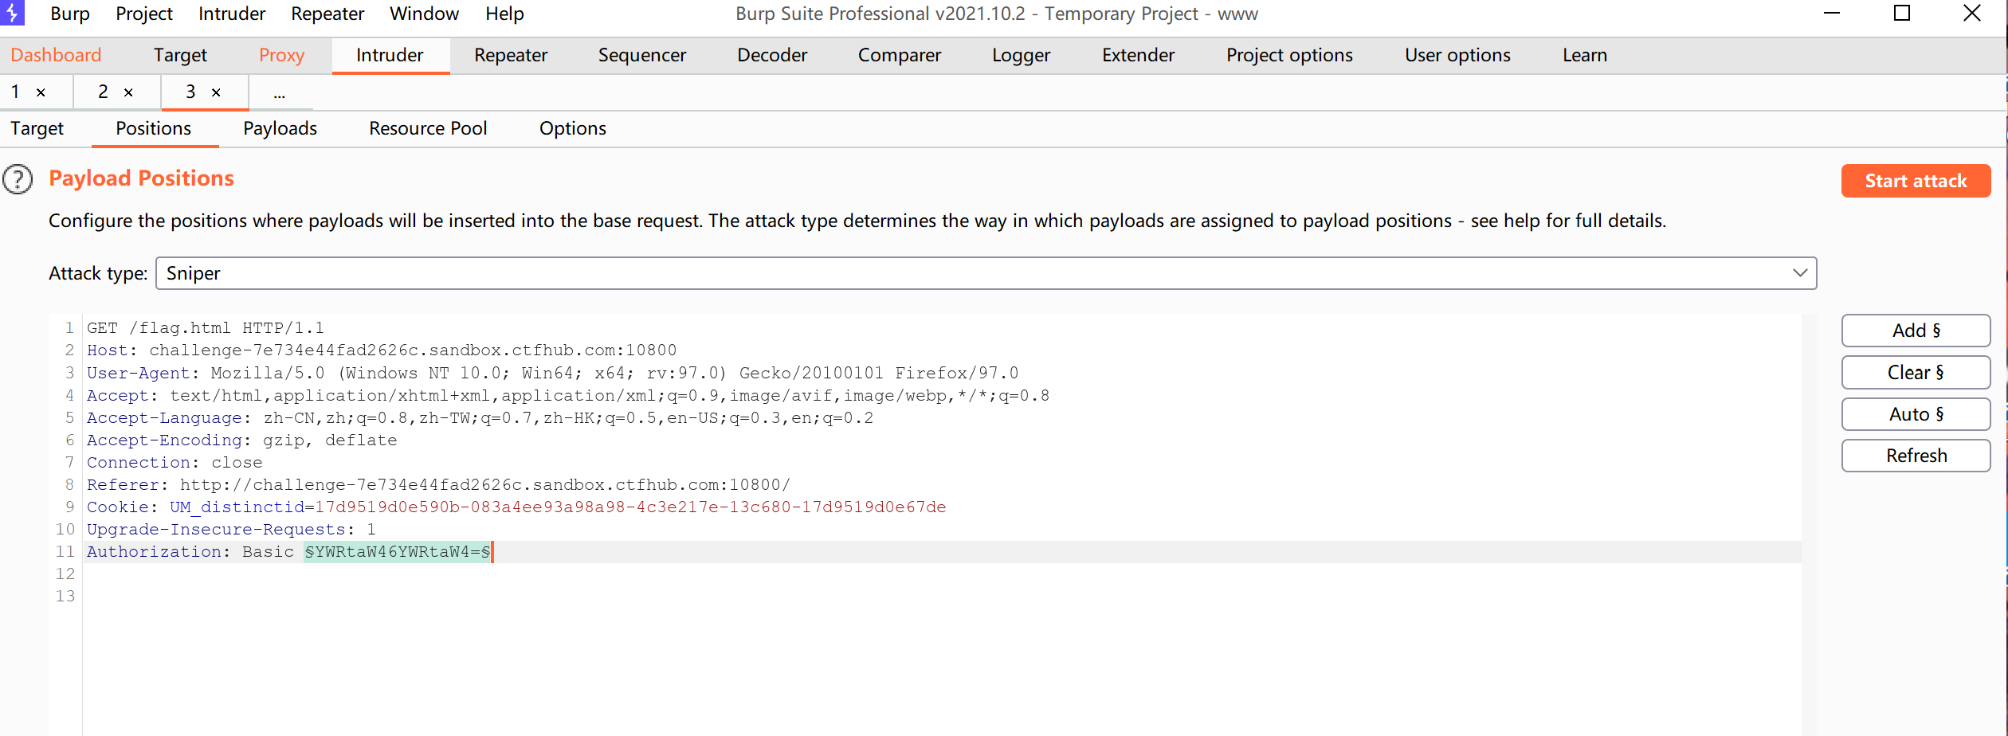Viewport: 2008px width, 736px height.
Task: Open the Intruder menu in menu bar
Action: [232, 14]
